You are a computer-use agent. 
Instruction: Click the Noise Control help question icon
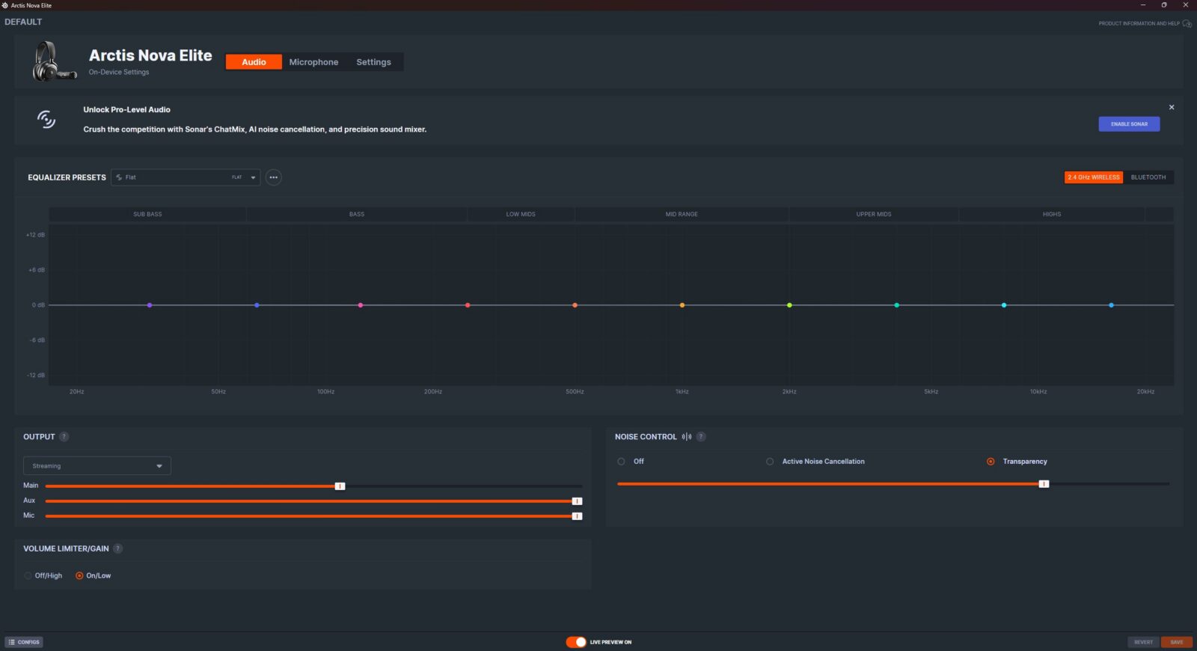(x=701, y=437)
